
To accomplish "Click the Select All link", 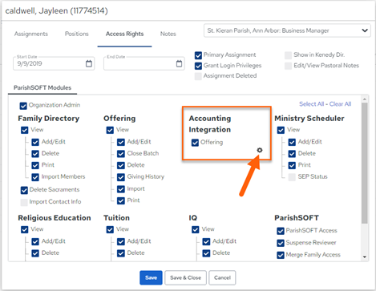I will 311,104.
